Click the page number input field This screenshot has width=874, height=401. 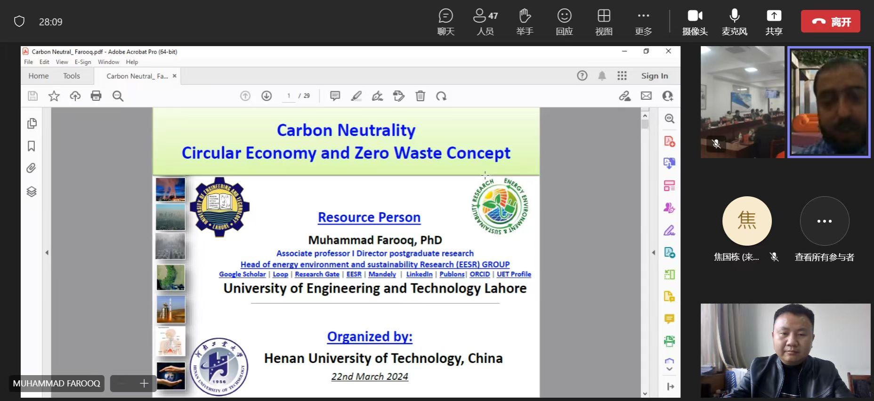(289, 96)
